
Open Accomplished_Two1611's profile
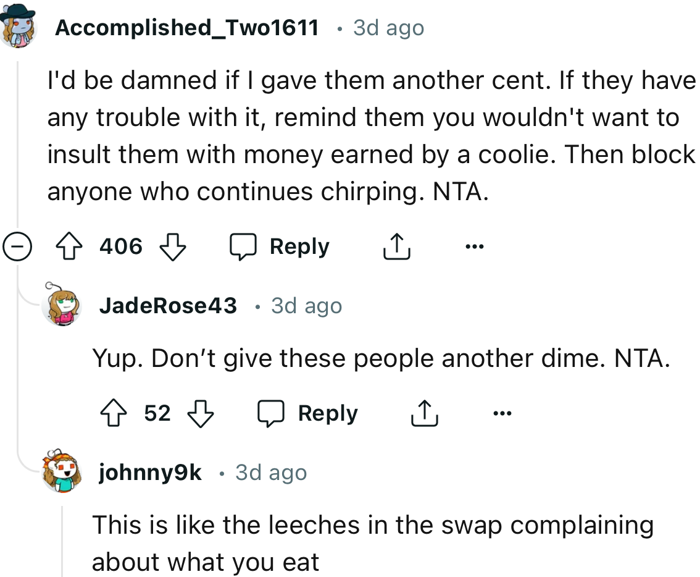(186, 27)
